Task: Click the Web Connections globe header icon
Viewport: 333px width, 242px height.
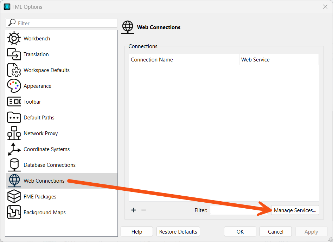Action: coord(127,27)
